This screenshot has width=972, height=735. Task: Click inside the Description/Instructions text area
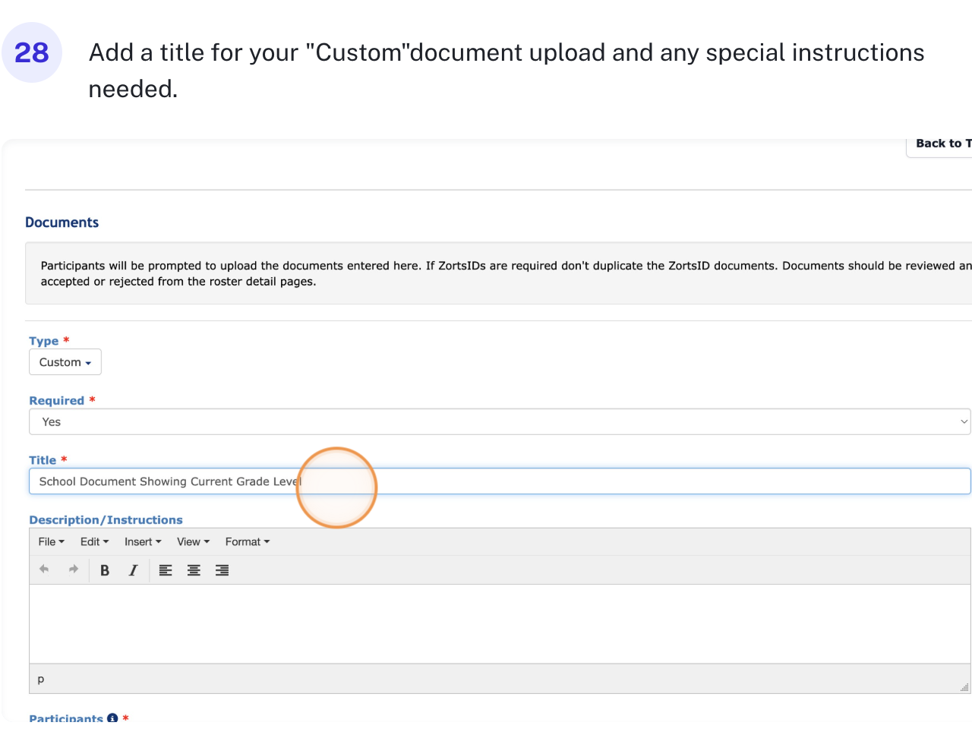(499, 623)
